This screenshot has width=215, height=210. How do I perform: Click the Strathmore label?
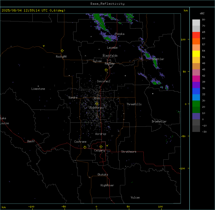129,152
